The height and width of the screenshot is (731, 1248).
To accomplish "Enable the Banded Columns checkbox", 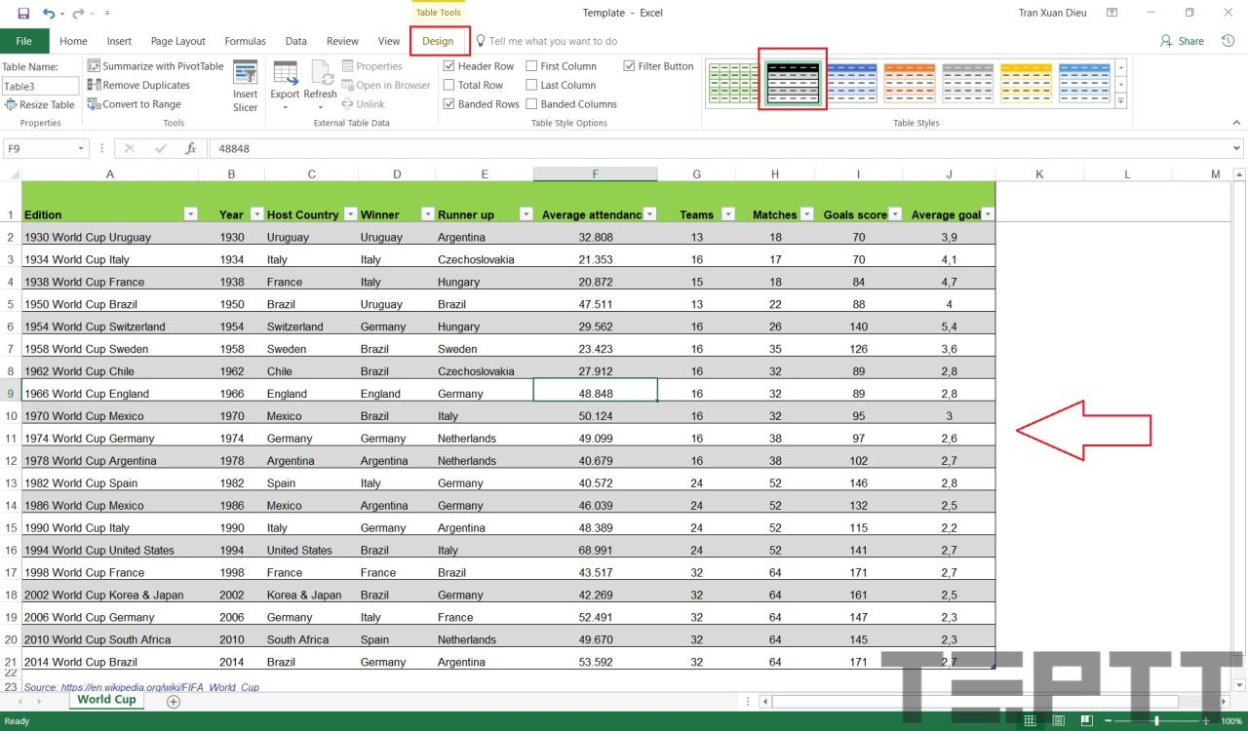I will tap(531, 104).
